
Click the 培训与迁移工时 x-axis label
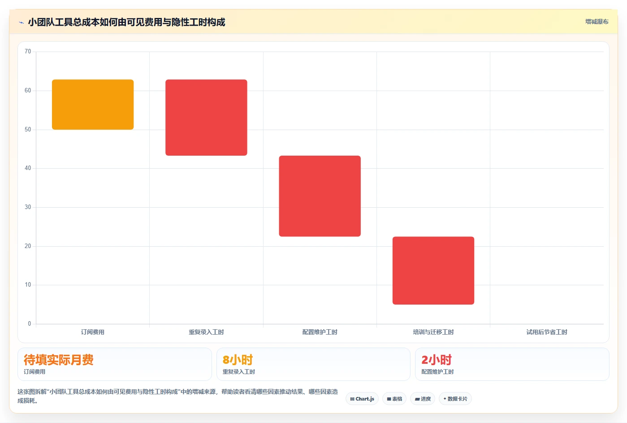tap(433, 332)
